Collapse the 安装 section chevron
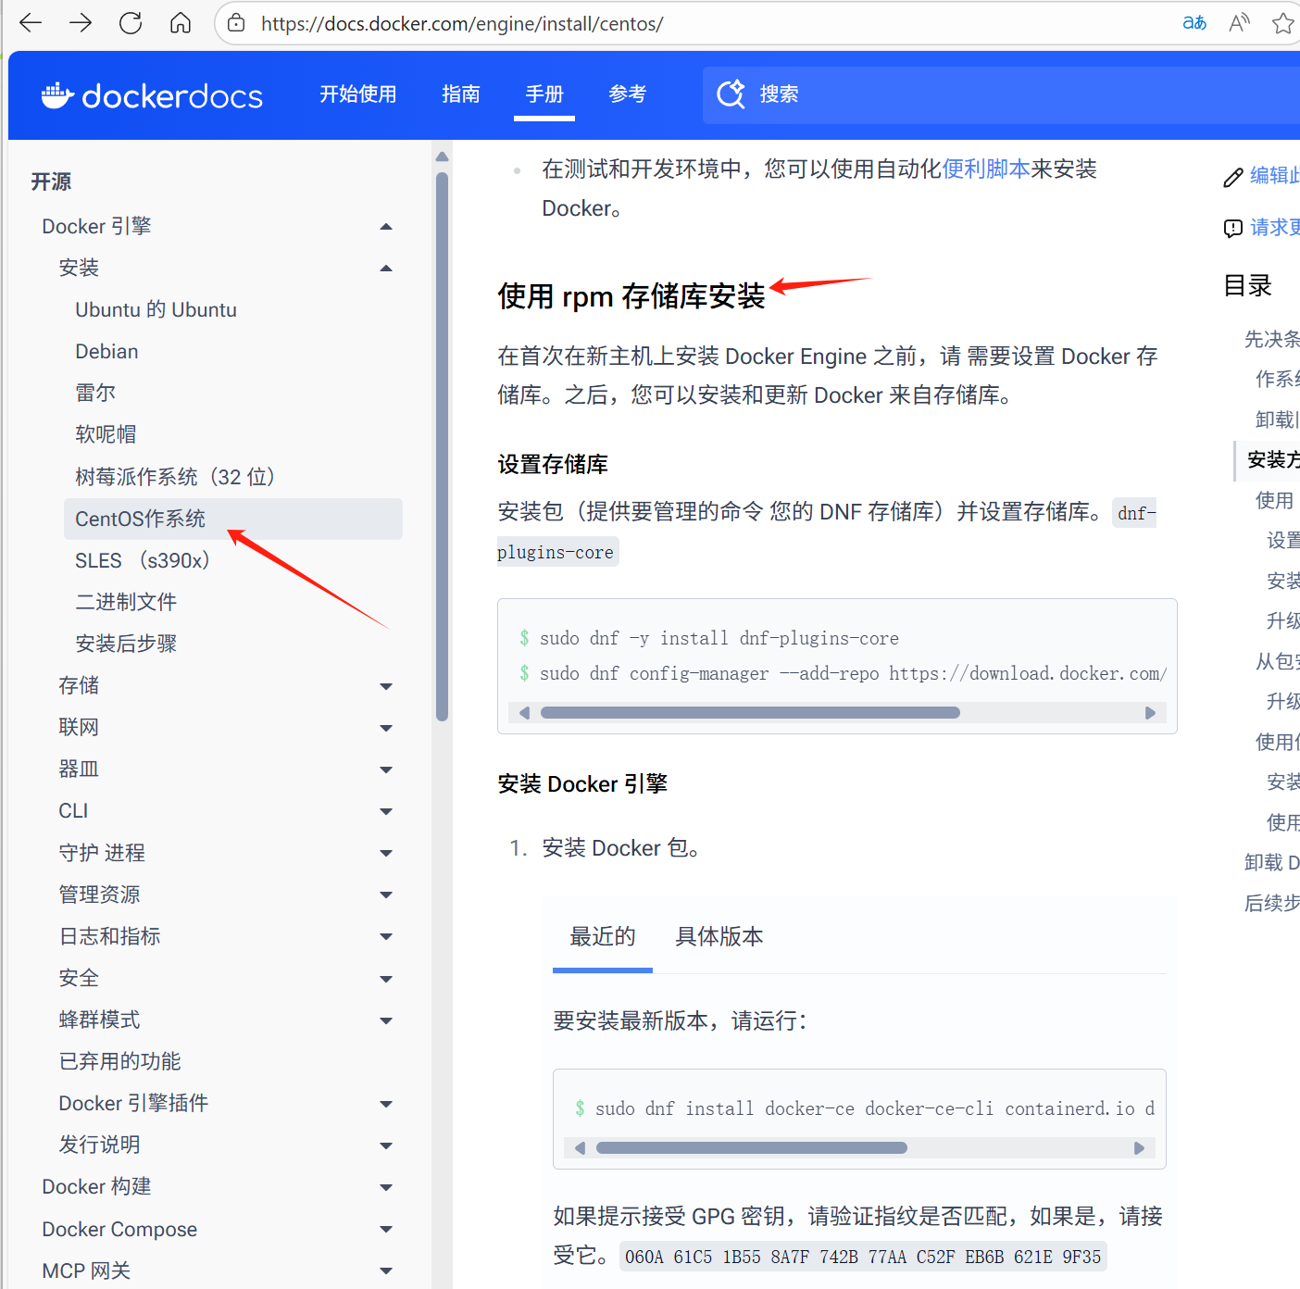 click(386, 268)
